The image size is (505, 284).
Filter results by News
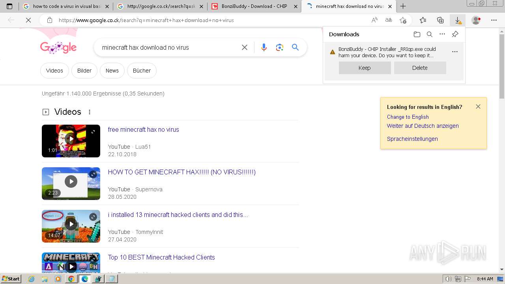[112, 71]
